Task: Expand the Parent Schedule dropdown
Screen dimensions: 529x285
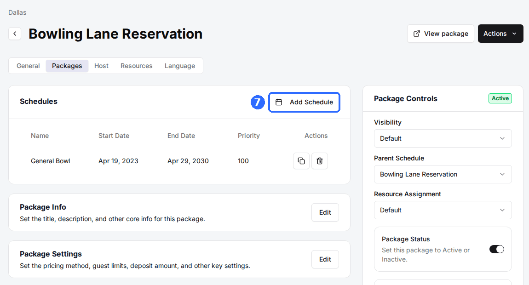Action: point(443,174)
